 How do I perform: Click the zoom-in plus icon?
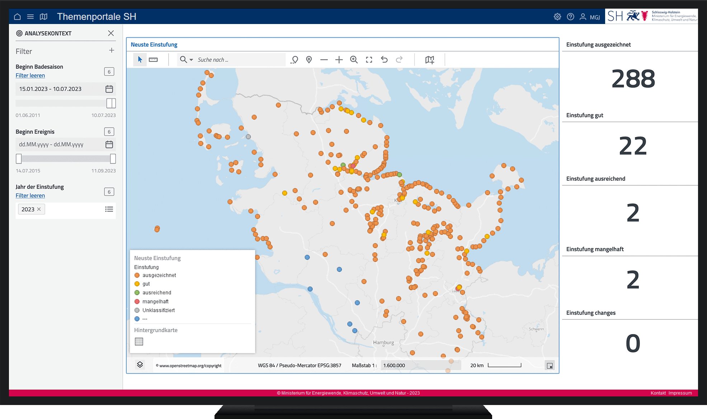pyautogui.click(x=339, y=60)
